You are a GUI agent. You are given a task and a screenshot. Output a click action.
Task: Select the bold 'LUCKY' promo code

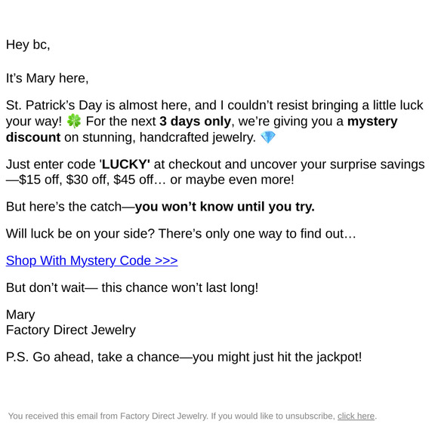coord(125,164)
